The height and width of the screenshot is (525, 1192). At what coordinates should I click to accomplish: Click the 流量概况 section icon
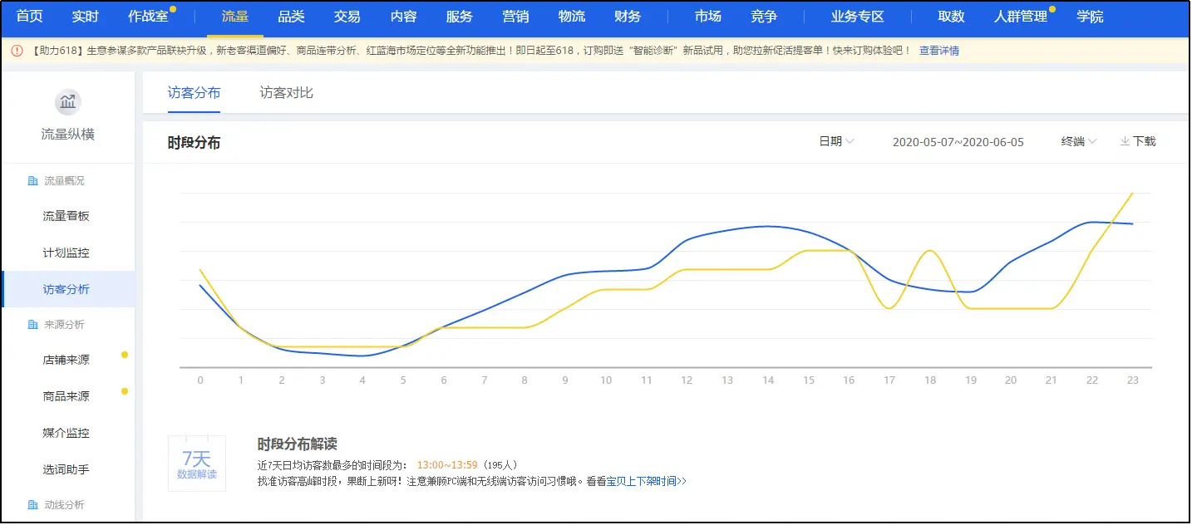tap(32, 181)
